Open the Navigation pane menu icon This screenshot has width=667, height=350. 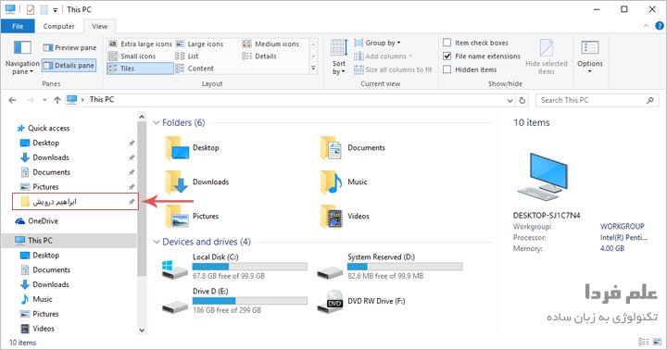pos(22,47)
